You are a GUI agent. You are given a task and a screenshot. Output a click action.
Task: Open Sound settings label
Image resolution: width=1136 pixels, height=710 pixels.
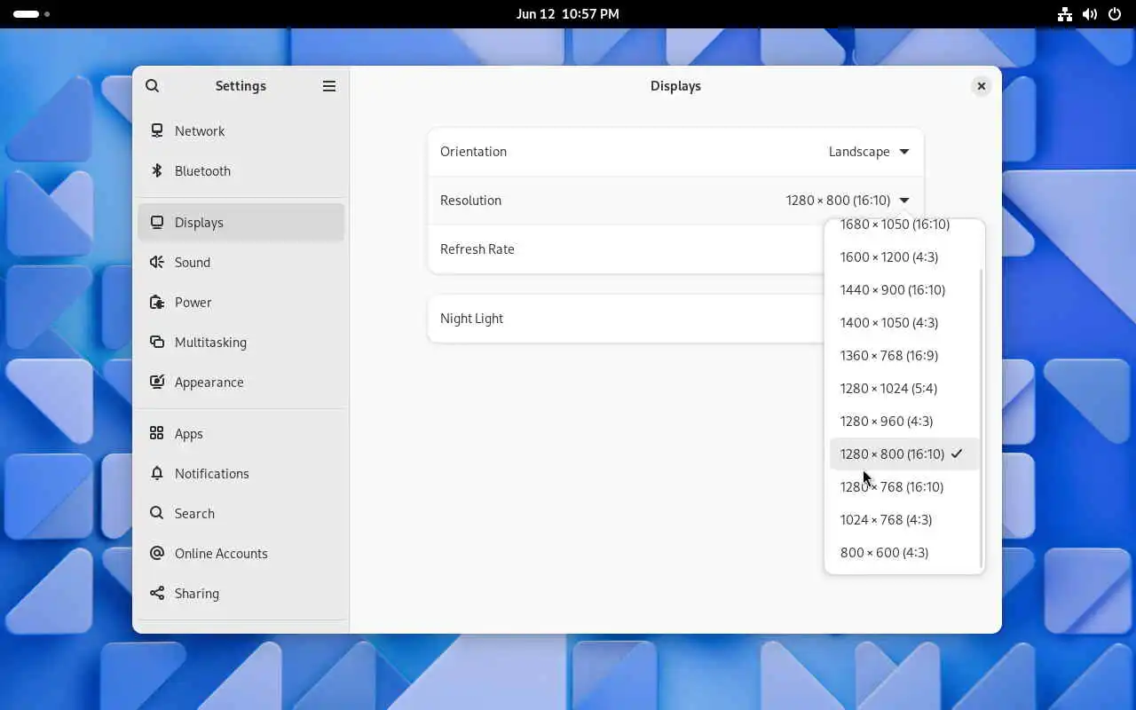193,262
